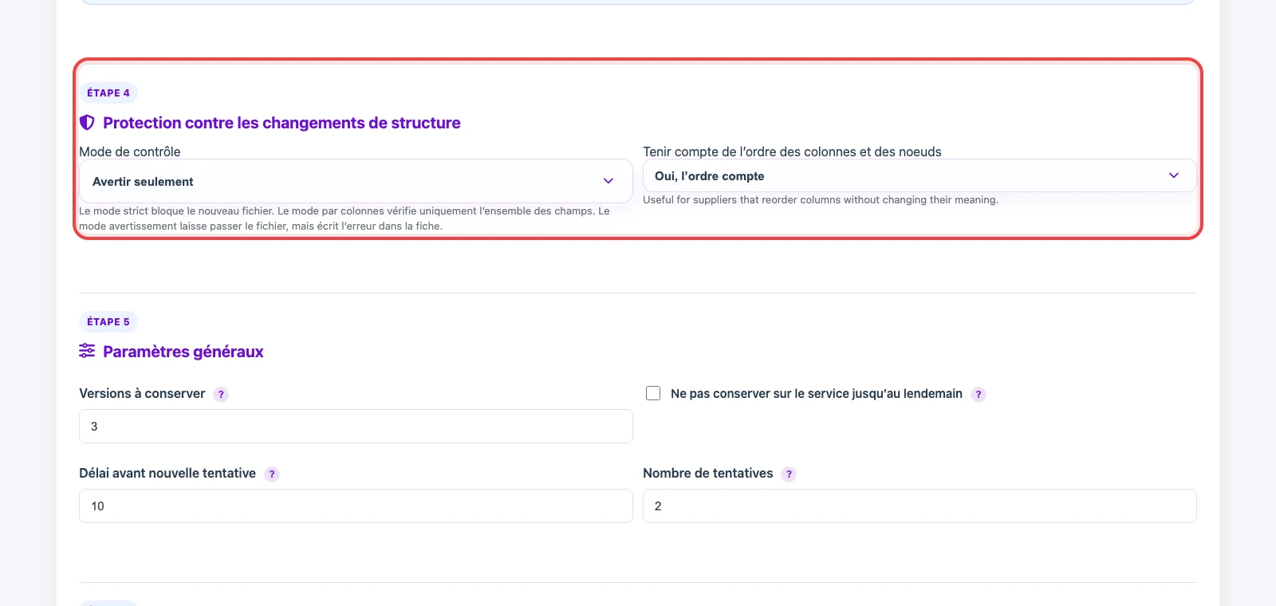Click the ÉTAPE 5 badge
The height and width of the screenshot is (606, 1276).
click(108, 321)
